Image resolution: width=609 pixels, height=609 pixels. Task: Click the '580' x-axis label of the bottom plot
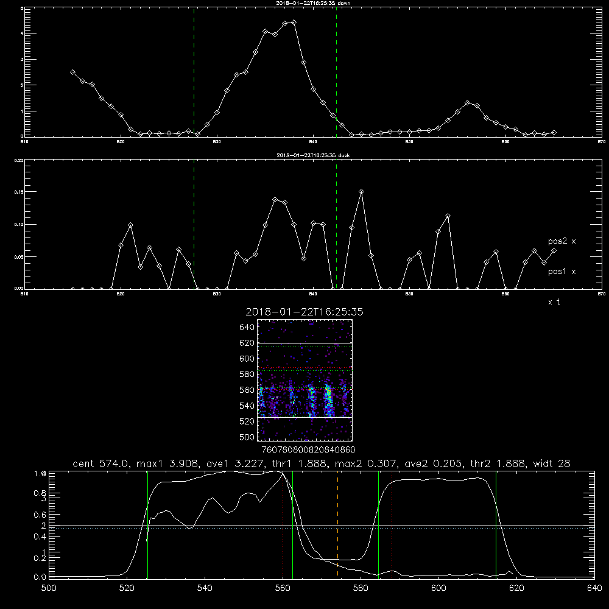coord(361,588)
